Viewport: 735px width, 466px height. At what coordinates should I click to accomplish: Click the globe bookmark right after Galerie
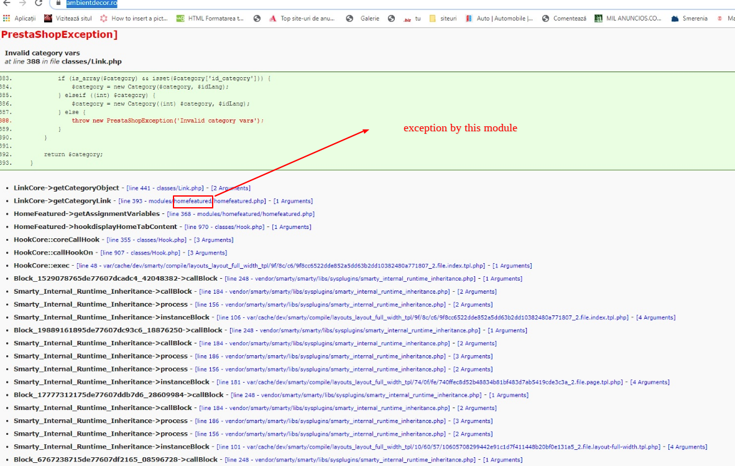[x=391, y=18]
